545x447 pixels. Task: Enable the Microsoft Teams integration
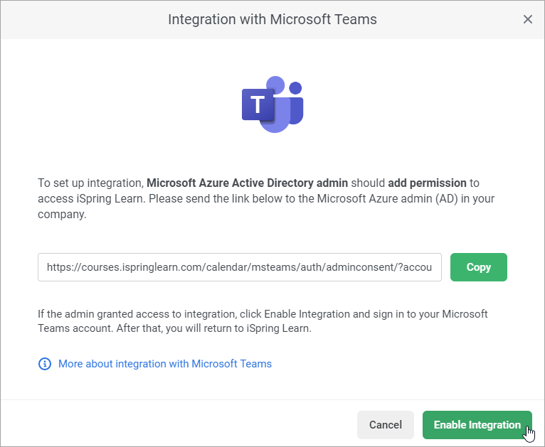[477, 425]
